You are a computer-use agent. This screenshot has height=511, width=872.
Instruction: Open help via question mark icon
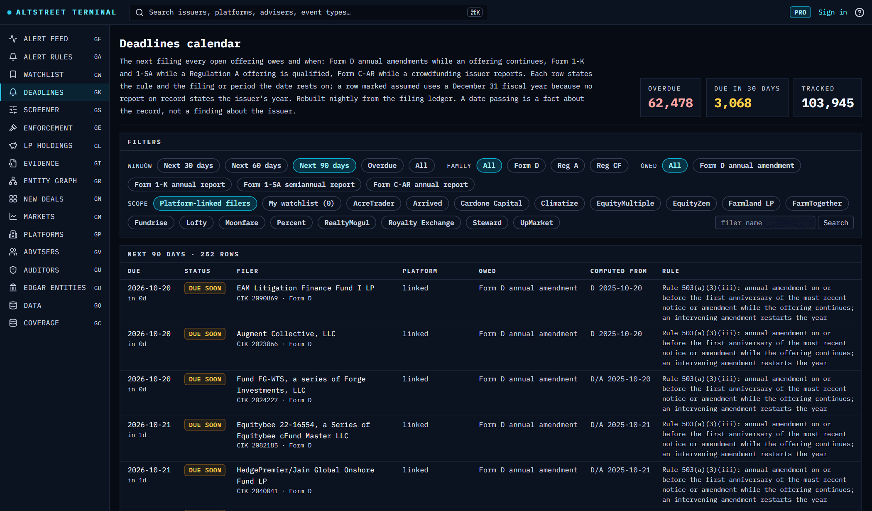pyautogui.click(x=860, y=12)
